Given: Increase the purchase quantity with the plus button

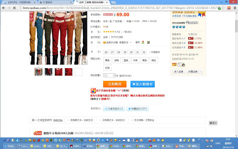Looking at the screenshot, I should tap(114, 74).
